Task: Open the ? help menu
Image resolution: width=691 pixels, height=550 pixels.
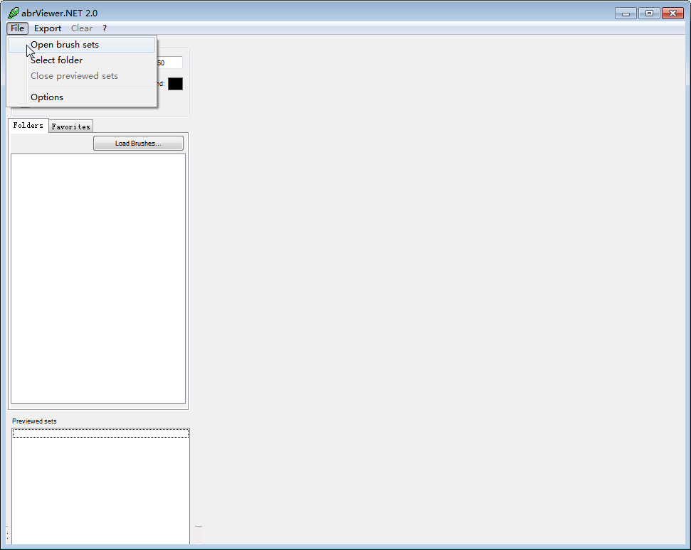Action: pos(105,28)
